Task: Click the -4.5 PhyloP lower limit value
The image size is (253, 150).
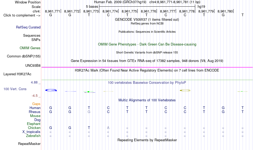Action: pos(35,96)
